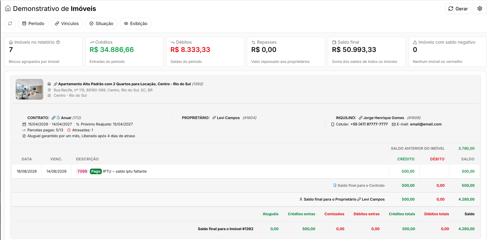Click the saldo anterior value 3.780,00
Viewport: 487px width, 240px height.
point(466,148)
